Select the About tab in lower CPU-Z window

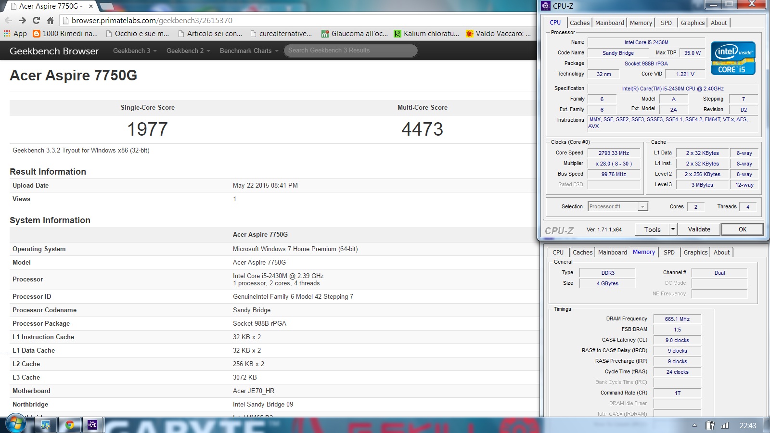722,252
